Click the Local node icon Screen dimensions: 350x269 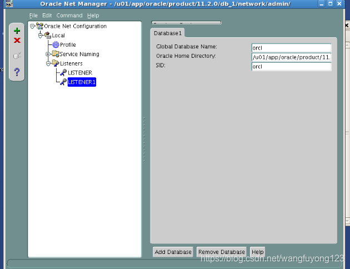pos(48,35)
